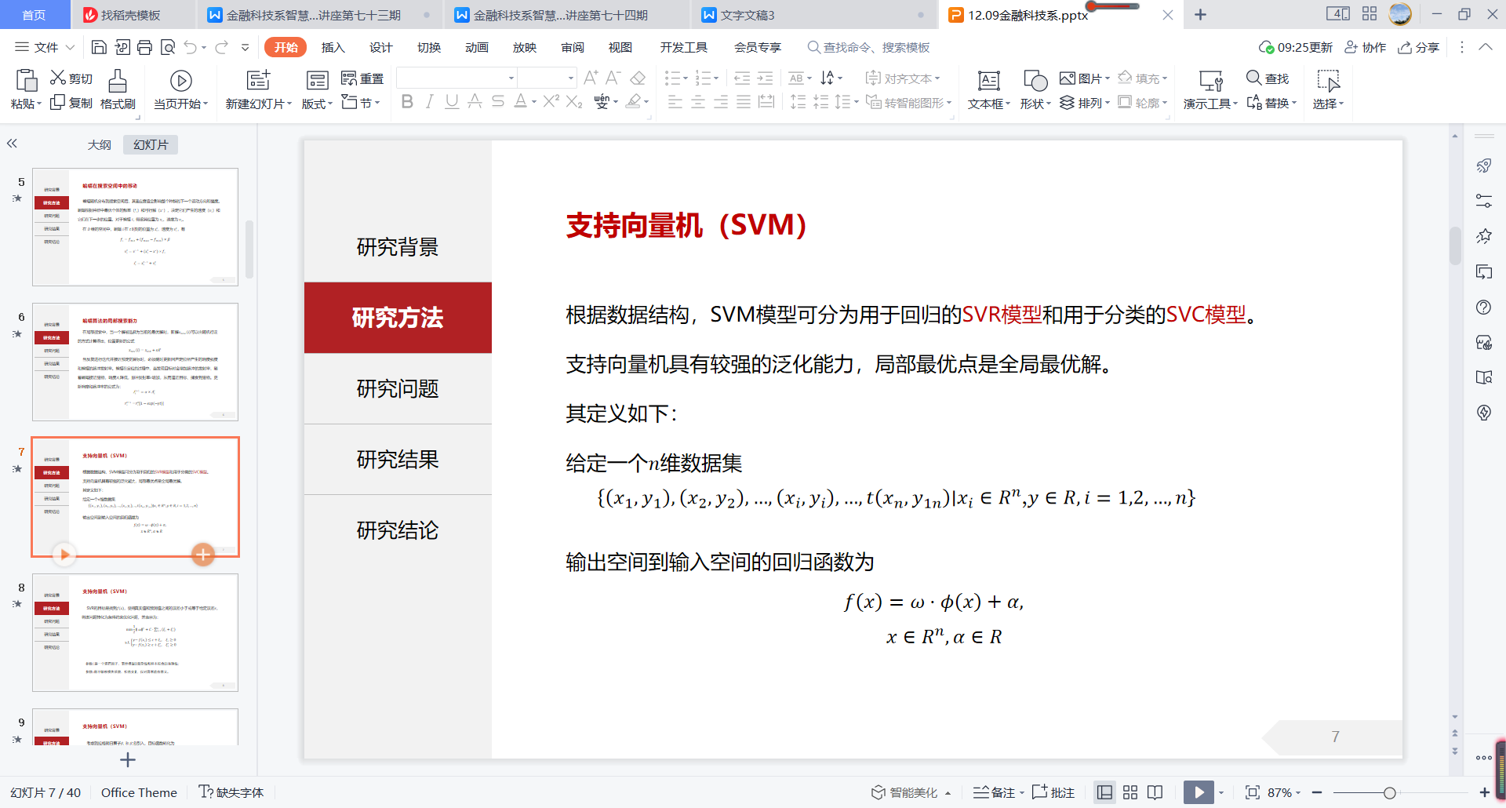1506x808 pixels.
Task: Switch to the Outline (大纲) pane tab
Action: coord(100,144)
